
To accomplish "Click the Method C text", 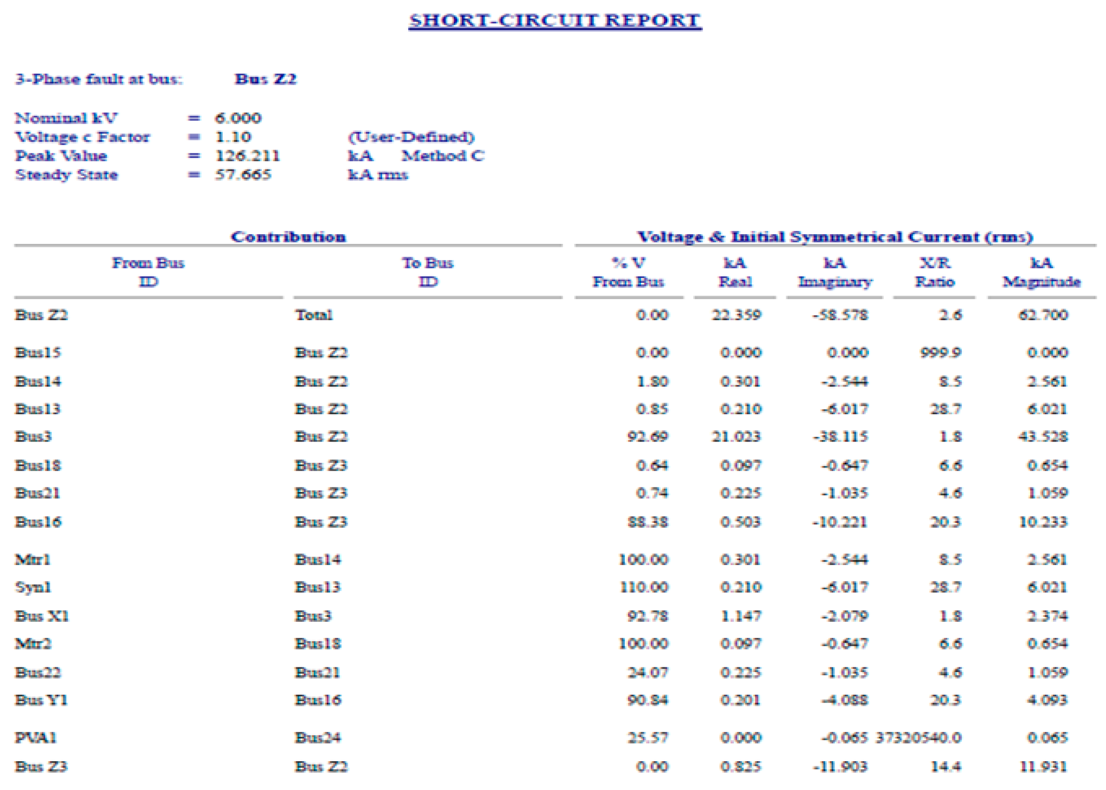I will click(x=442, y=156).
